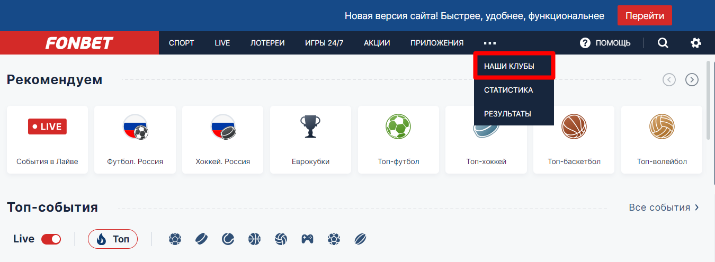Toggle the Live switch off
Viewport: 715px width, 262px height.
tap(51, 239)
